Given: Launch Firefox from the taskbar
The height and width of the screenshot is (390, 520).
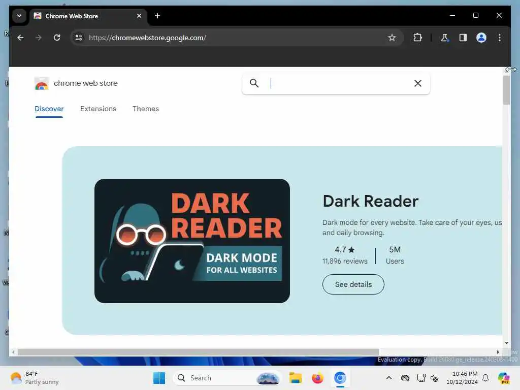Looking at the screenshot, I should (317, 378).
